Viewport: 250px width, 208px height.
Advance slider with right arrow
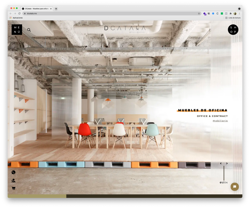pyautogui.click(x=227, y=163)
